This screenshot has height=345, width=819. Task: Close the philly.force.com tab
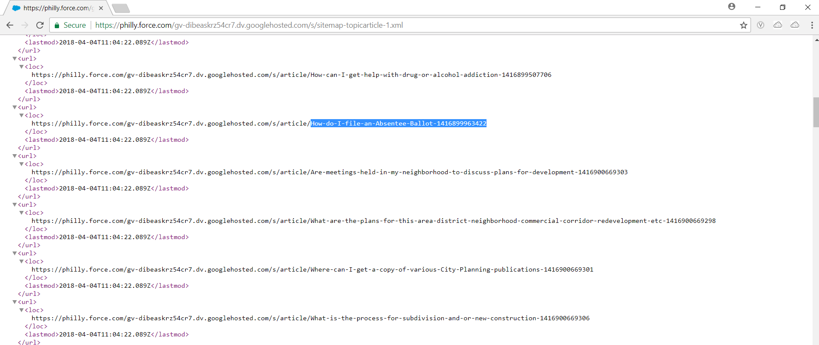point(101,8)
